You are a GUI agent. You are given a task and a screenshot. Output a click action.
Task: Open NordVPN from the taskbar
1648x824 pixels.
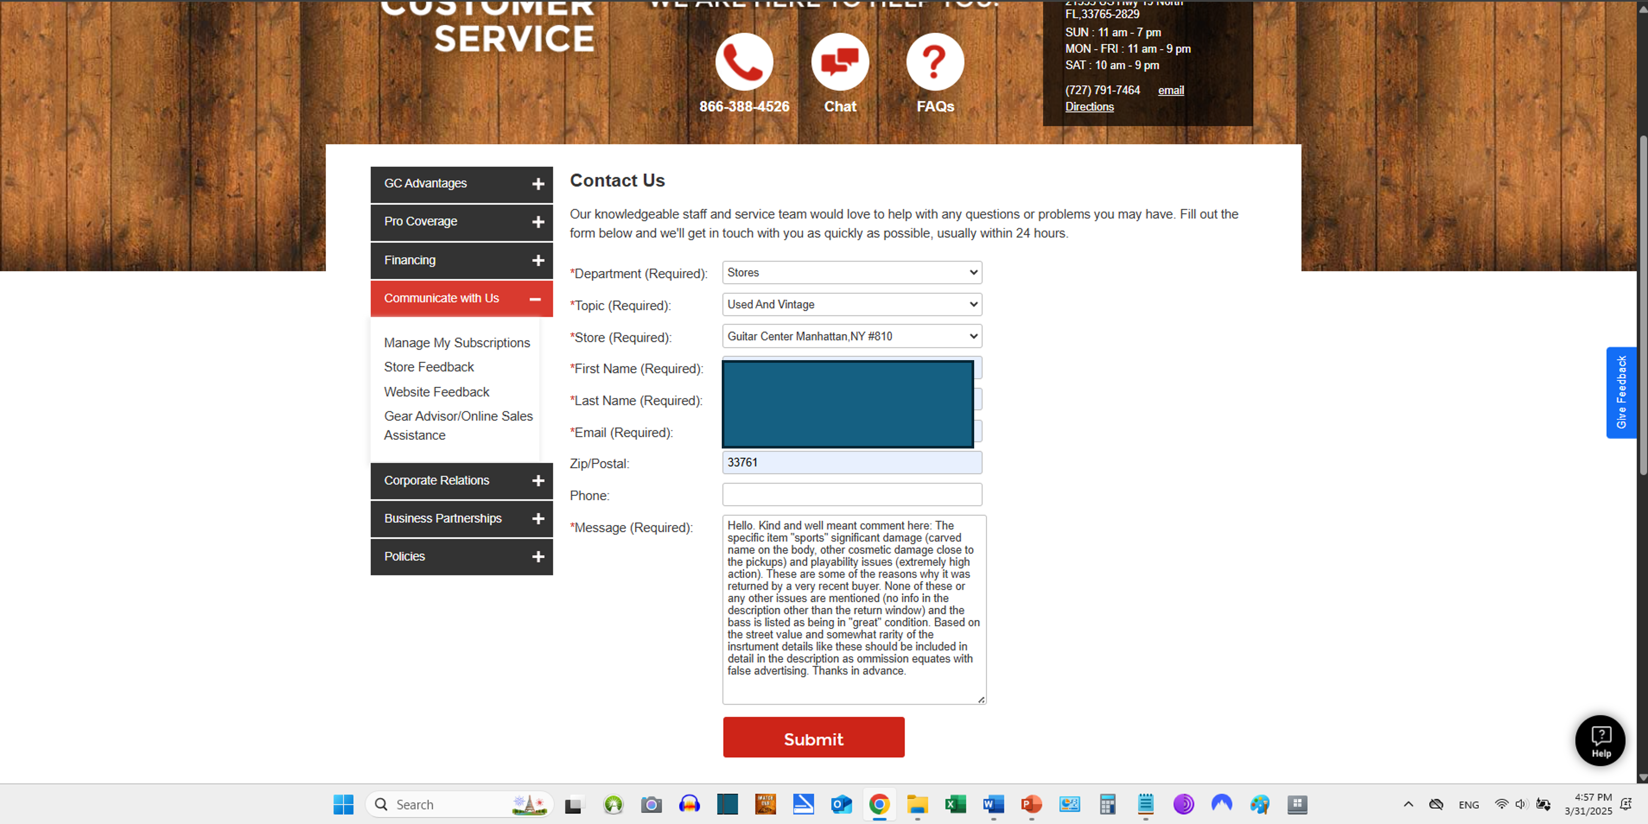point(1222,804)
